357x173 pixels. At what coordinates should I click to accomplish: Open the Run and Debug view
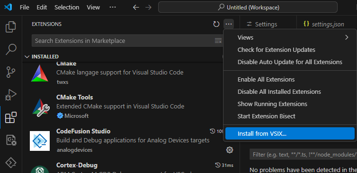(x=11, y=95)
